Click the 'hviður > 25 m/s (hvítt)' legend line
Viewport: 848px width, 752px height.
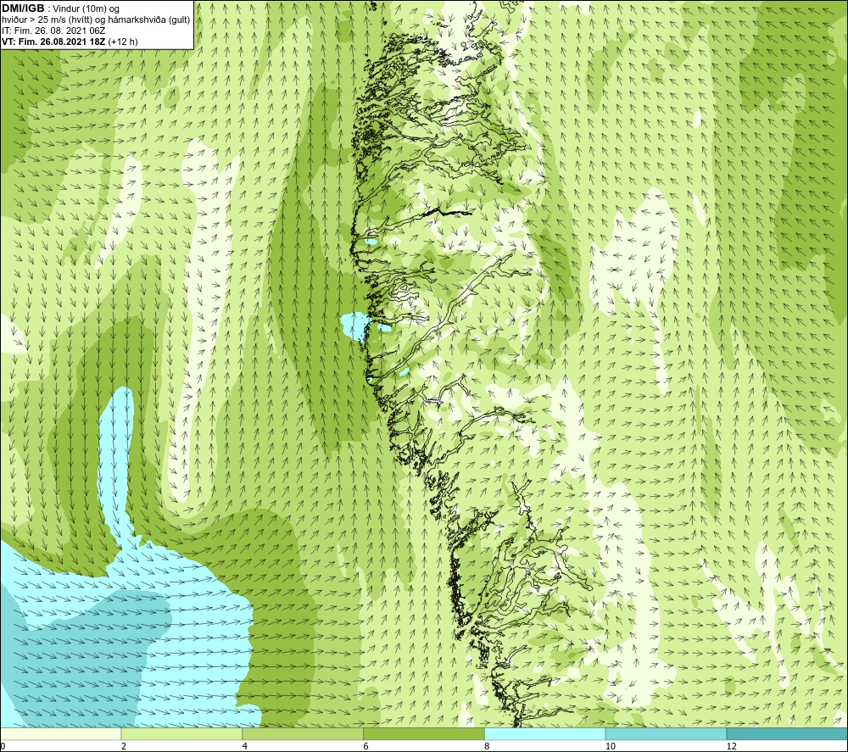(96, 20)
